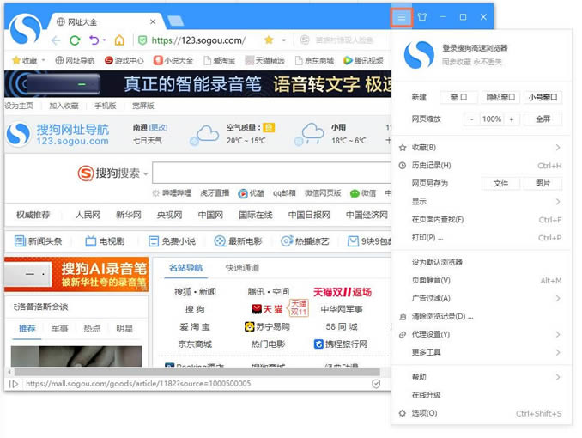
Task: Bookmark page with yellow star icon
Action: (x=269, y=40)
